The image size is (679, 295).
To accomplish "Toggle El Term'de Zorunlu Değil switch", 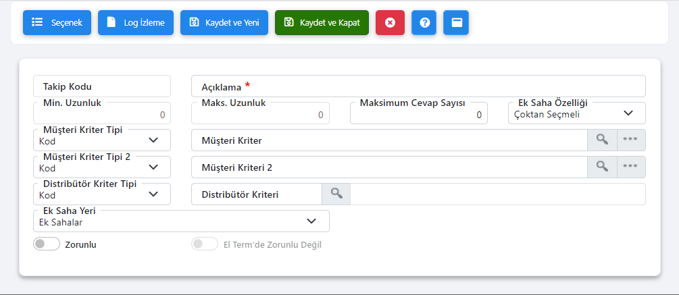I will [205, 244].
